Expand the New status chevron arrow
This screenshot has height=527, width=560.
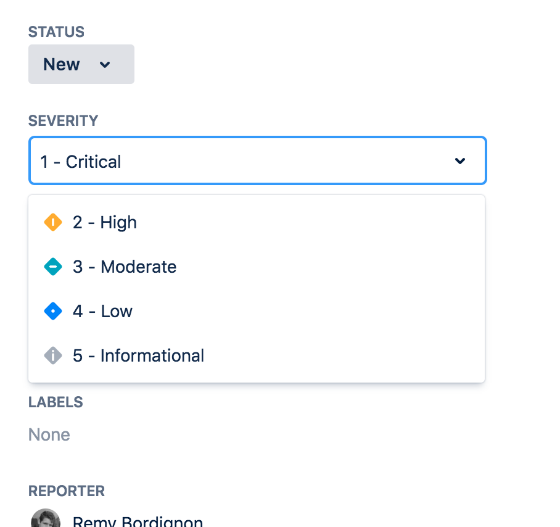pos(105,64)
